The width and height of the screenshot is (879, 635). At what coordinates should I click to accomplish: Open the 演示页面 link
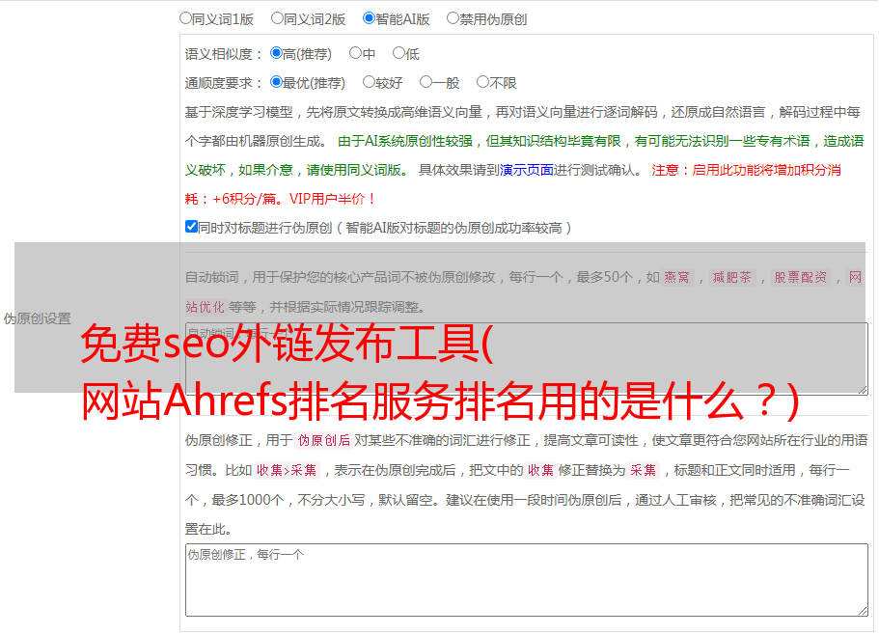(x=526, y=170)
